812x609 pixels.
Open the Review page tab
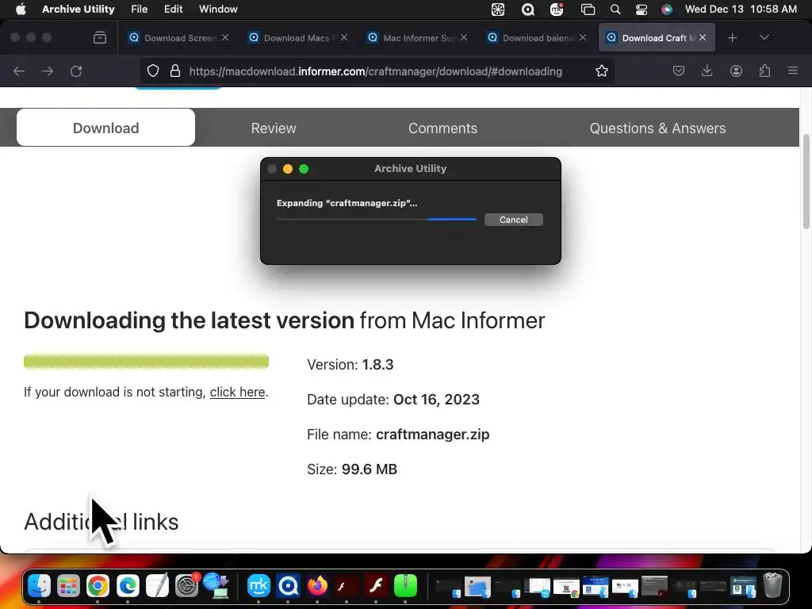coord(274,128)
